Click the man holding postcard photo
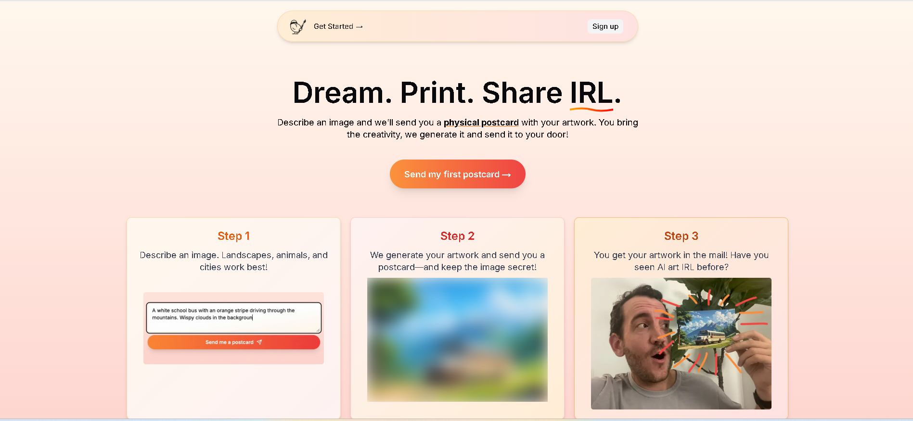 tap(681, 344)
